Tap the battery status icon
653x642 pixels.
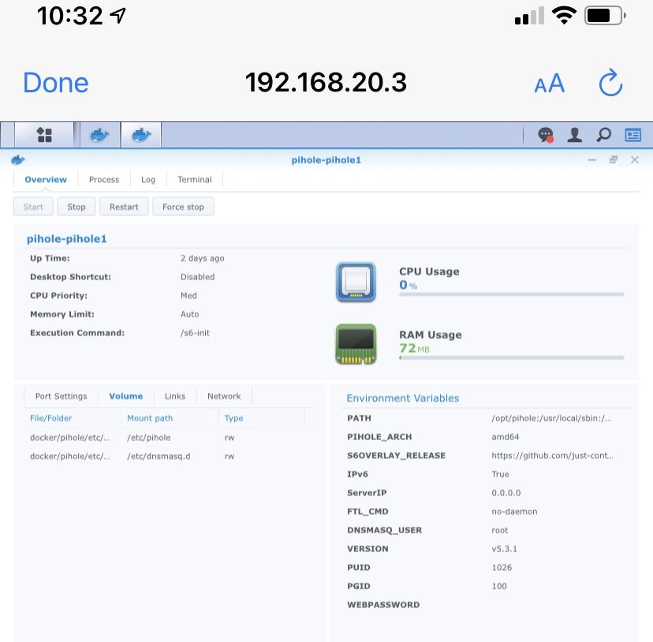[x=605, y=16]
